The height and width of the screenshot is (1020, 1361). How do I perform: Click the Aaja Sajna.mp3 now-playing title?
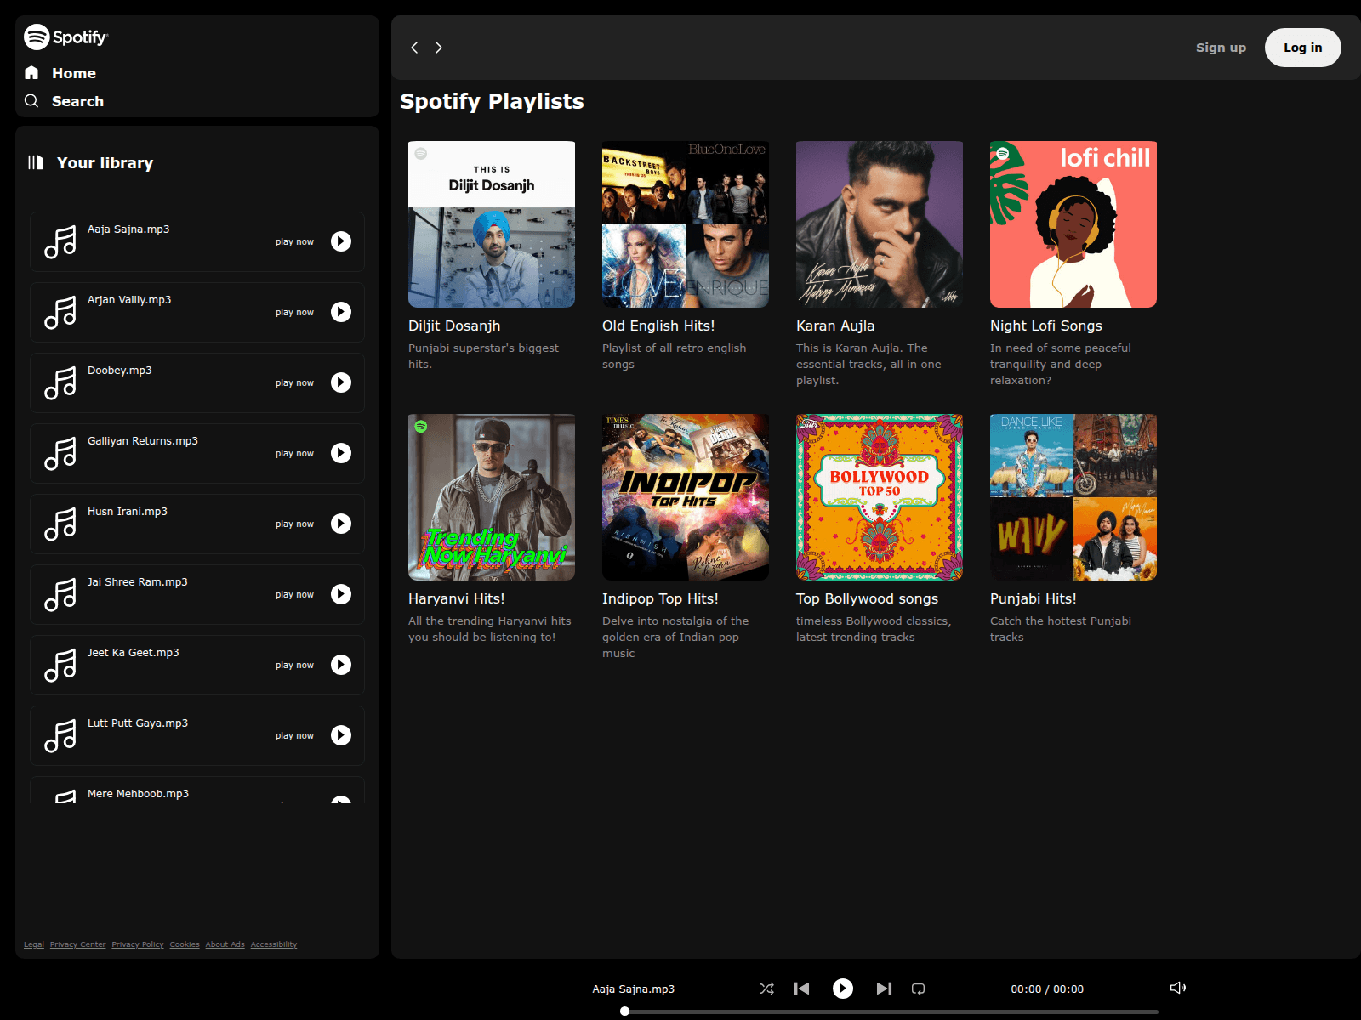[x=634, y=989]
